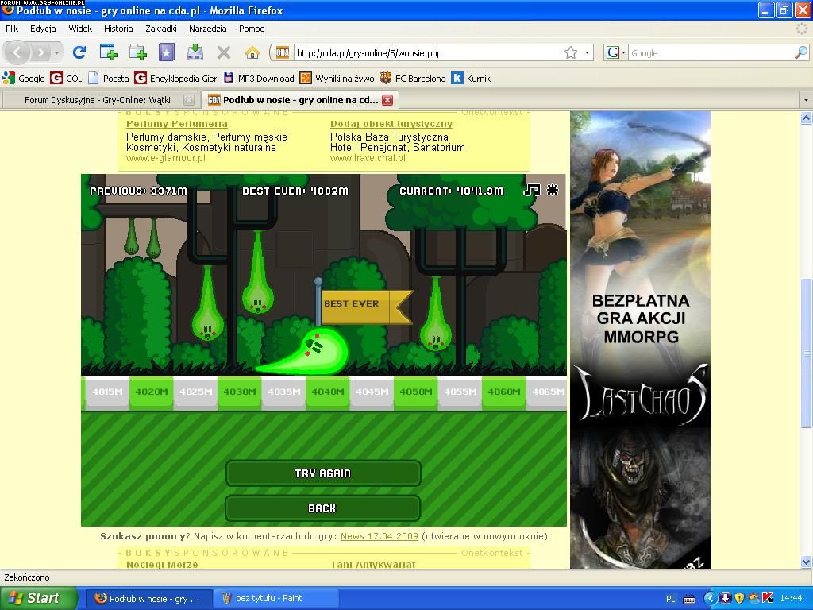Open the News 17.04.2009 link

coord(379,536)
